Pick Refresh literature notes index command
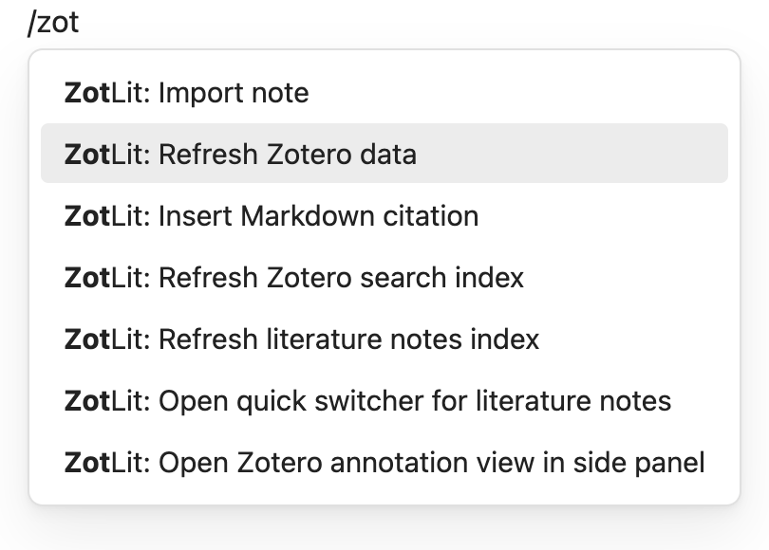Screen dimensions: 769x550 point(384,339)
